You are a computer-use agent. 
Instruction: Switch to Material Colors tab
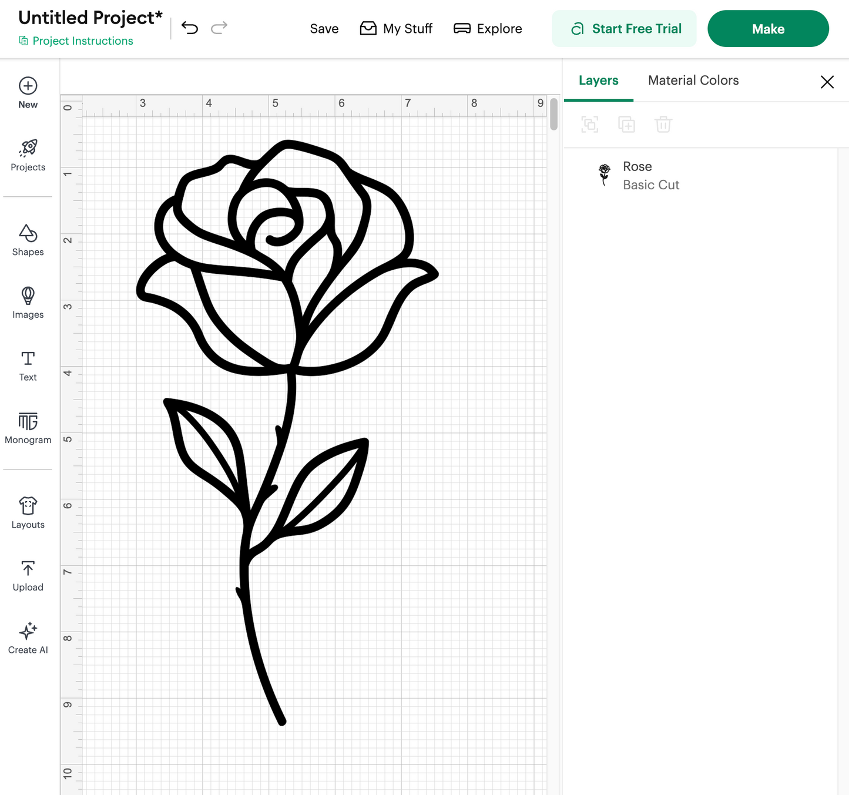tap(693, 80)
